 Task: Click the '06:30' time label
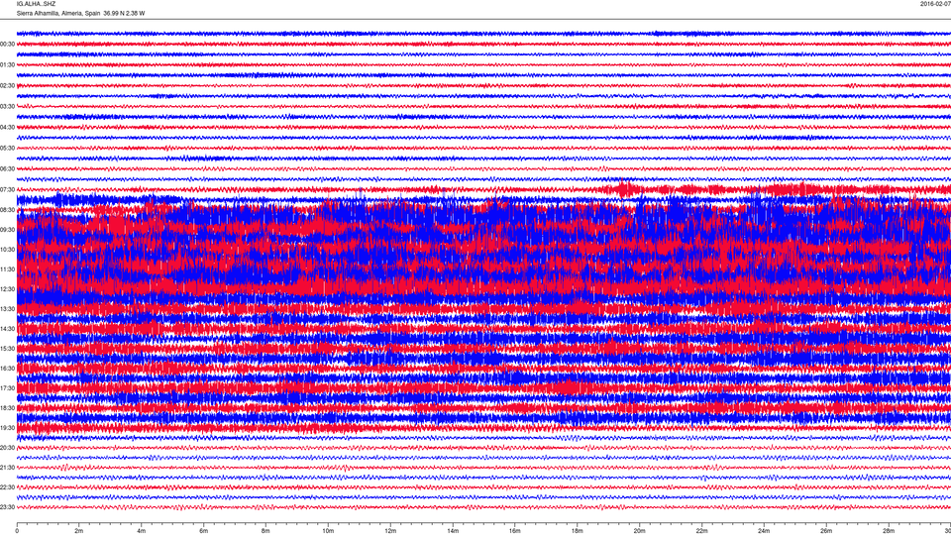pyautogui.click(x=7, y=169)
